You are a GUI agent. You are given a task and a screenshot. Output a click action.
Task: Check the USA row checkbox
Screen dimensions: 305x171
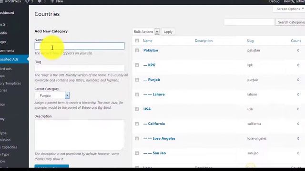point(137,109)
